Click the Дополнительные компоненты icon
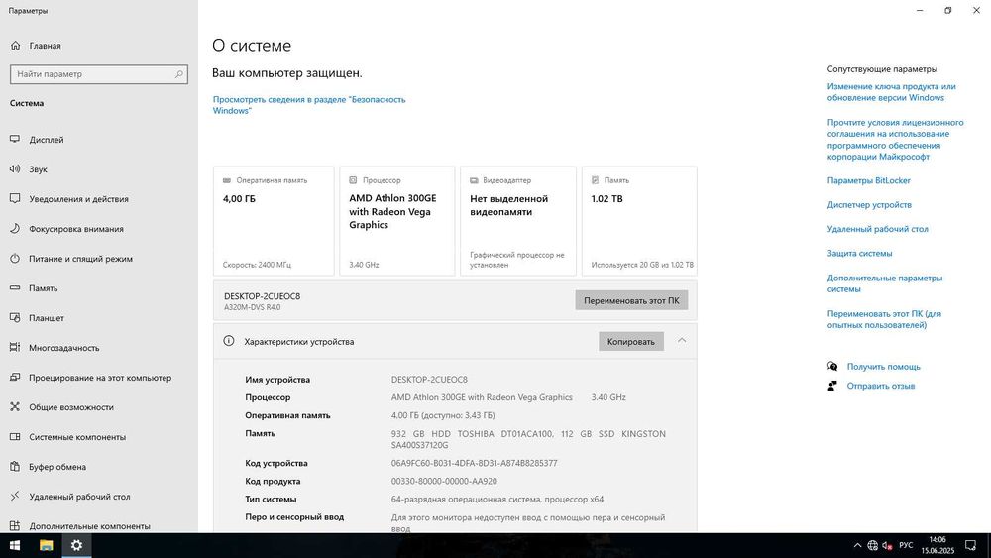The width and height of the screenshot is (991, 558). tap(15, 525)
